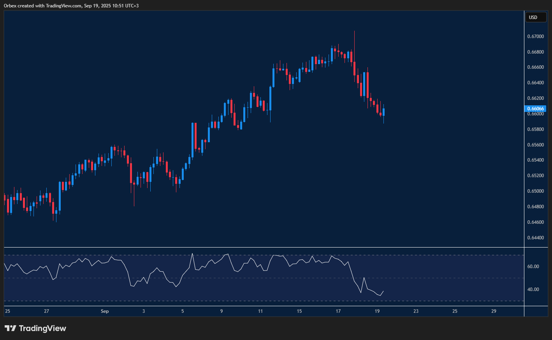Open the USD currency selector
This screenshot has width=552, height=340.
point(535,17)
